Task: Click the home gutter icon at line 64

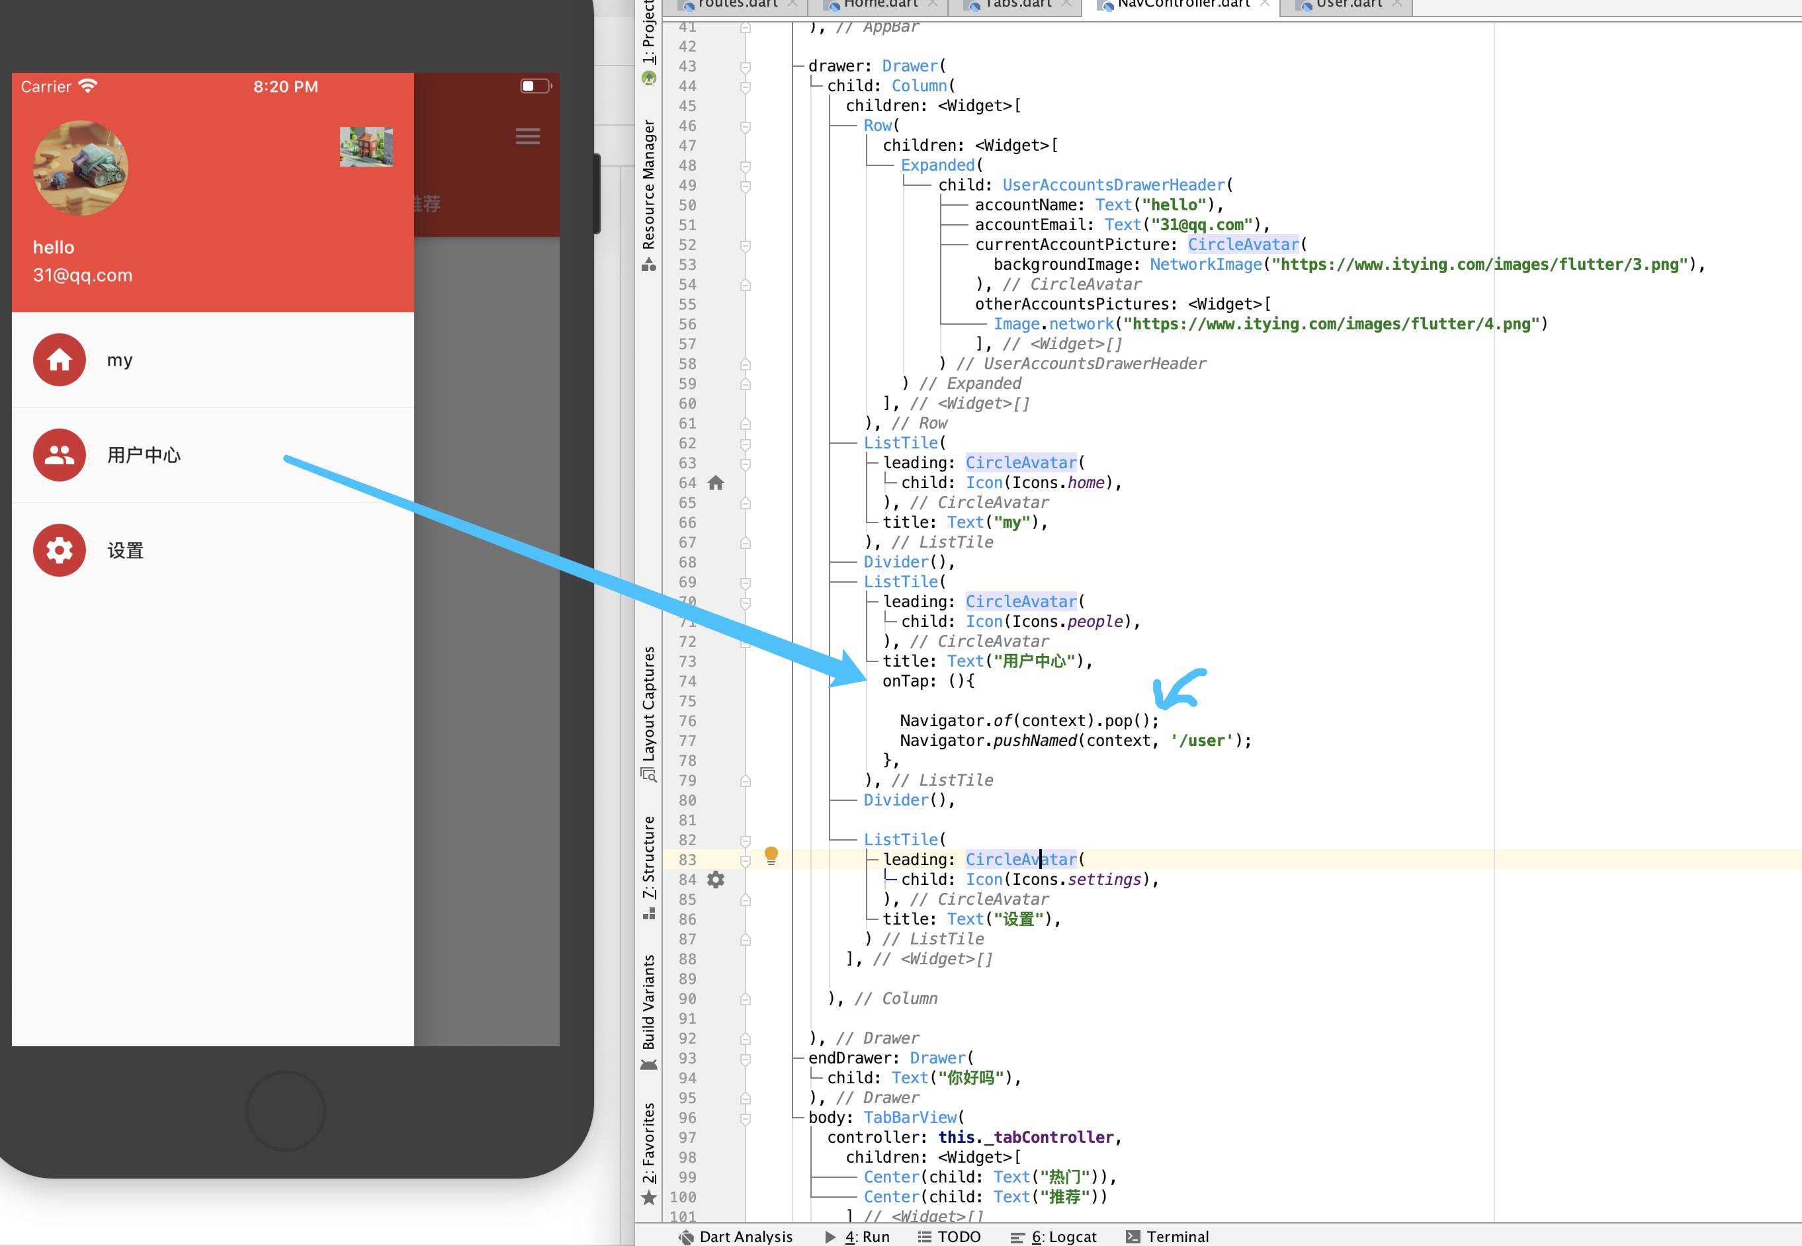Action: (715, 483)
